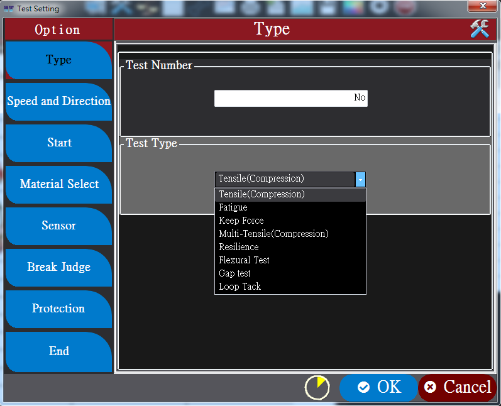Click the wrench and screwdriver tools icon

[479, 29]
